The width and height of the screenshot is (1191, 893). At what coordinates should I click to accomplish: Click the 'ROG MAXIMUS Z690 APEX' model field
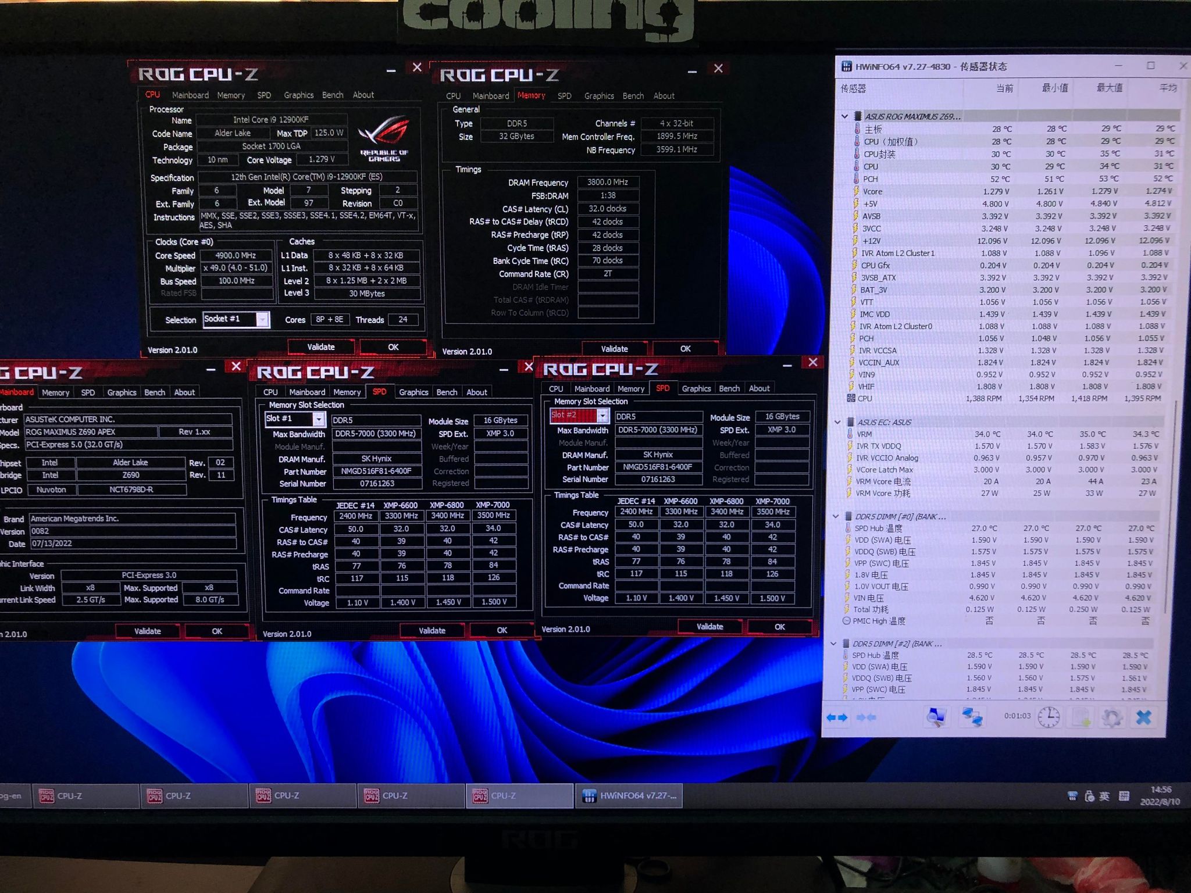point(90,432)
